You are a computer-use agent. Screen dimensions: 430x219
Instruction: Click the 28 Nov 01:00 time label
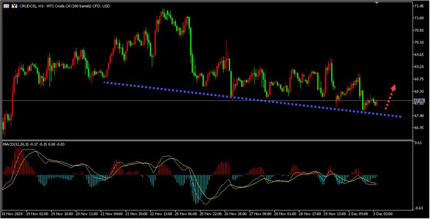(285, 214)
